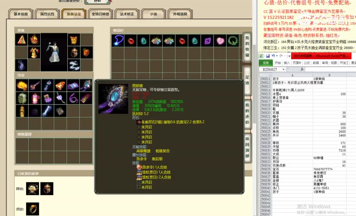Switch to the 外观道具 tab
Screen dimensions: 356x216
pyautogui.click(x=180, y=14)
